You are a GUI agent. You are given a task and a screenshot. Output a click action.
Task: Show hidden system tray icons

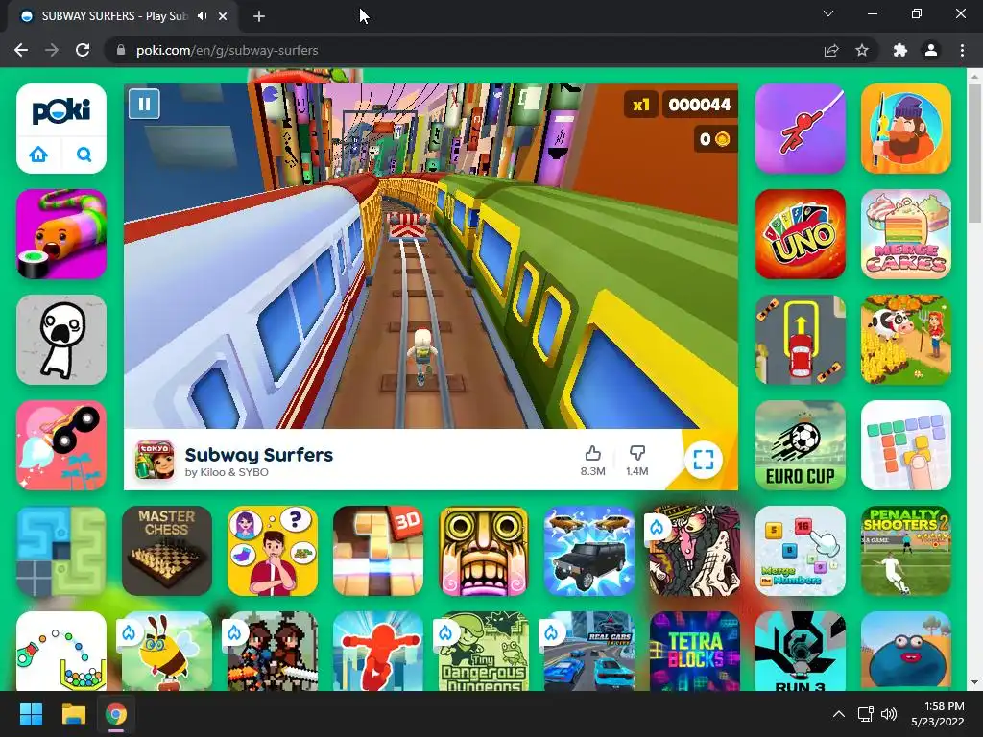point(838,714)
